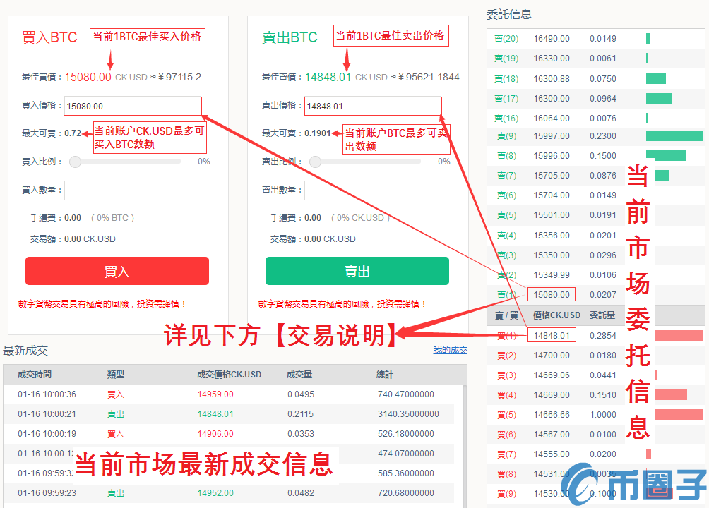Click the 賣(1) price 15080.00 in order book
709x508 pixels.
pyautogui.click(x=551, y=294)
